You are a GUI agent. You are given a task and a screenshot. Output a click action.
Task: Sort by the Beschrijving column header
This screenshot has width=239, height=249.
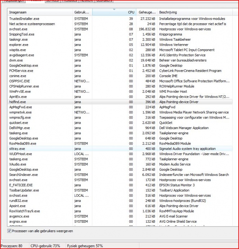click(x=195, y=12)
